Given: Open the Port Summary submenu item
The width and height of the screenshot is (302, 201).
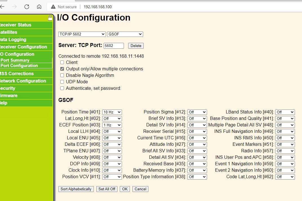Looking at the screenshot, I should (x=15, y=60).
